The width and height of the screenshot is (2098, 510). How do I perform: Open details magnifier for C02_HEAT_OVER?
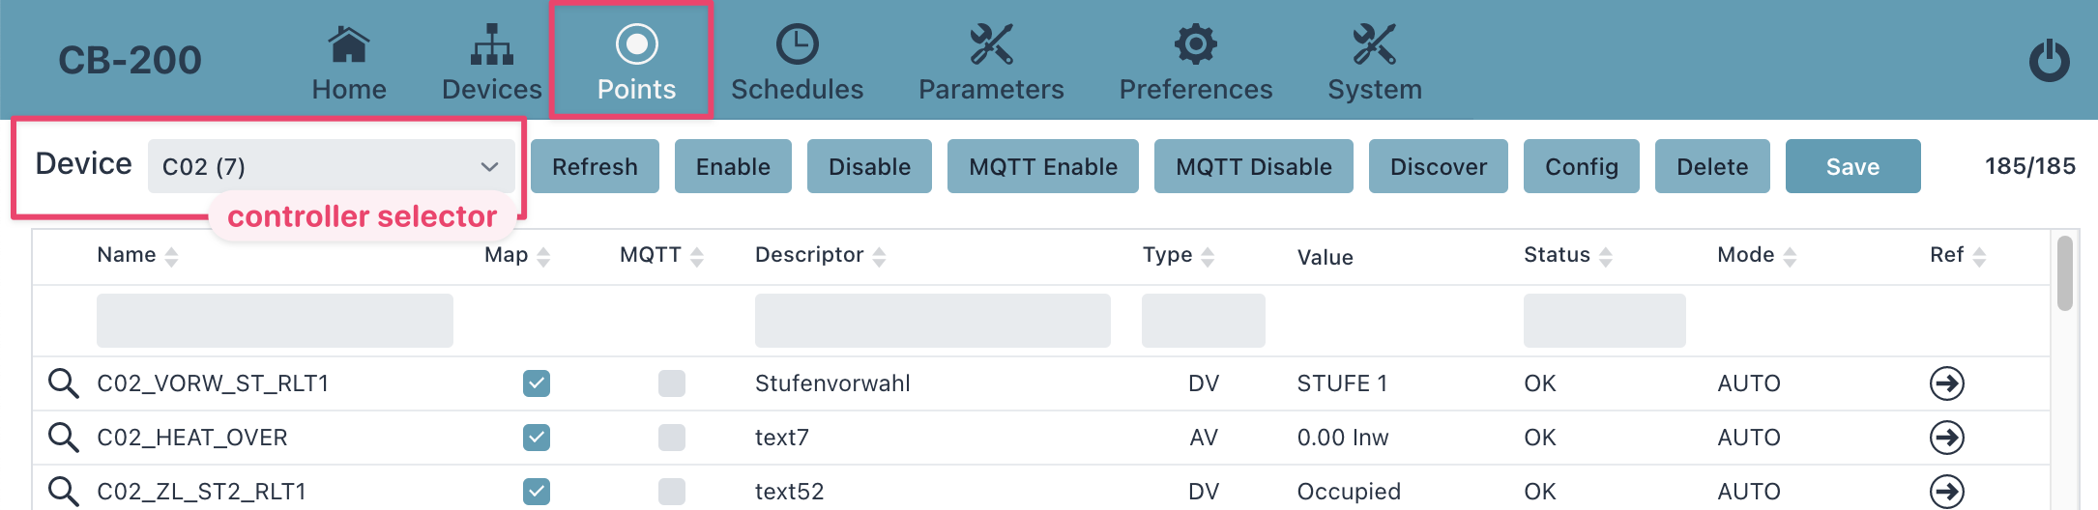(64, 438)
